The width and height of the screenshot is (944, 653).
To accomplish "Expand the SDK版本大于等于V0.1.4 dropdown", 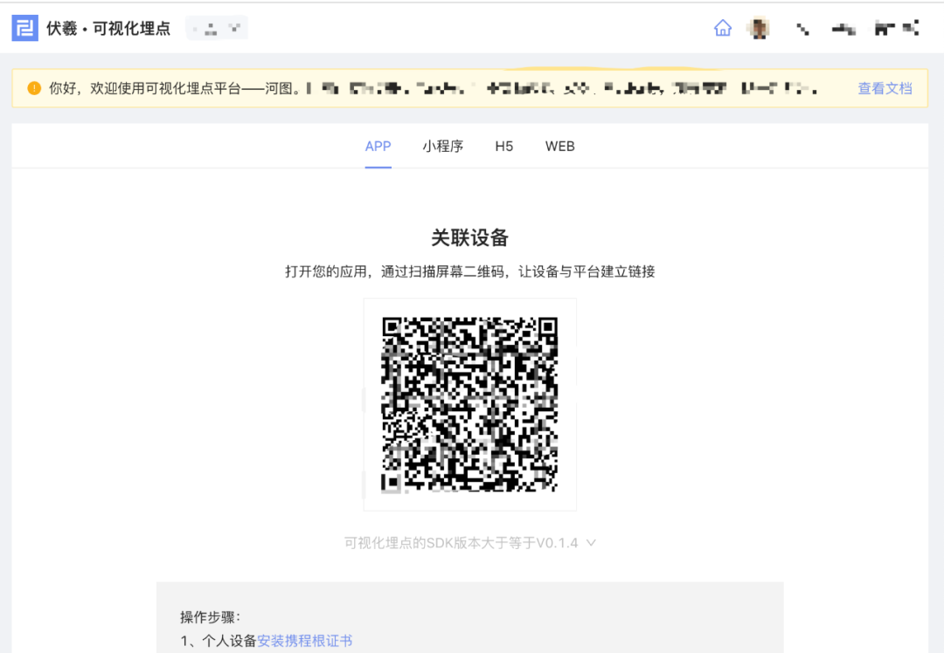I will 470,543.
